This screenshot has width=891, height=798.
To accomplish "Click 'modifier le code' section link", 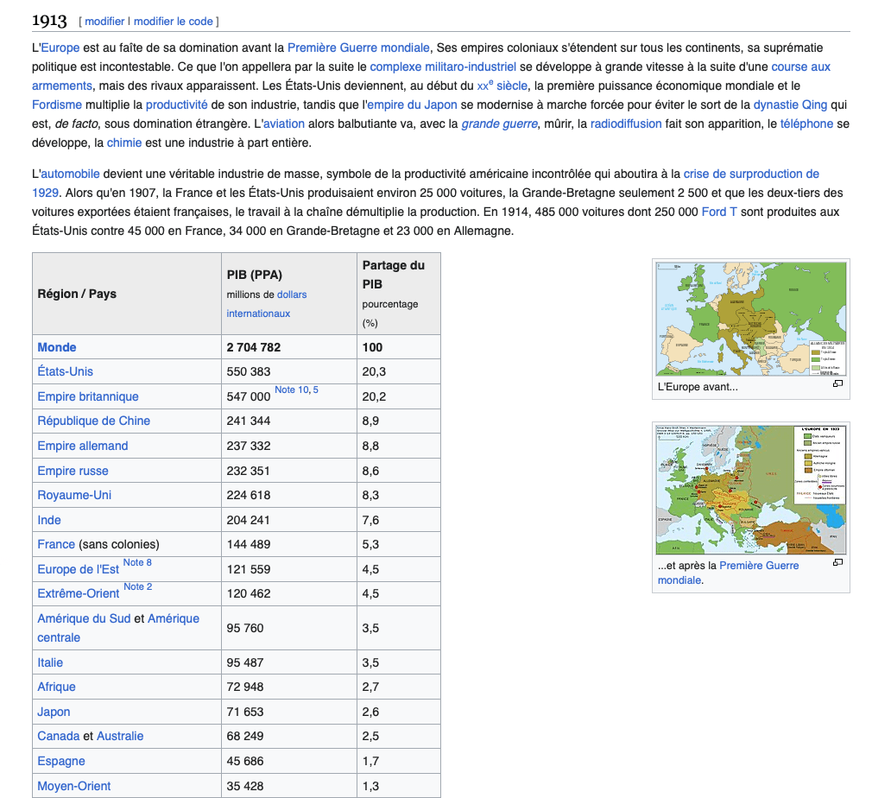I will [174, 21].
